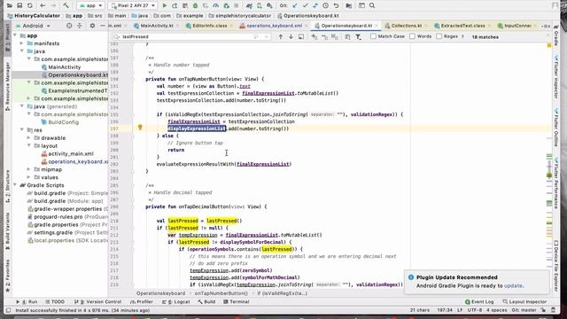Image resolution: width=567 pixels, height=319 pixels.
Task: Click the Apply Changes and Restart Activity icon
Action: [175, 5]
